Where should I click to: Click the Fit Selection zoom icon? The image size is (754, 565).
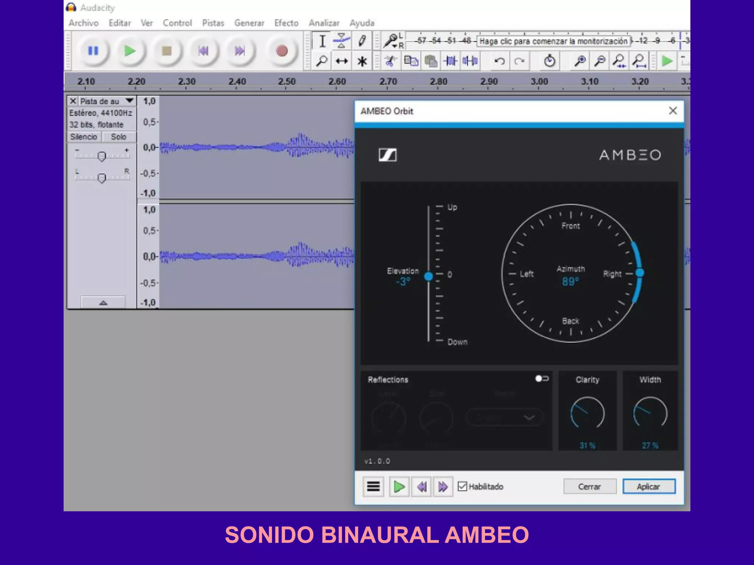tap(619, 61)
